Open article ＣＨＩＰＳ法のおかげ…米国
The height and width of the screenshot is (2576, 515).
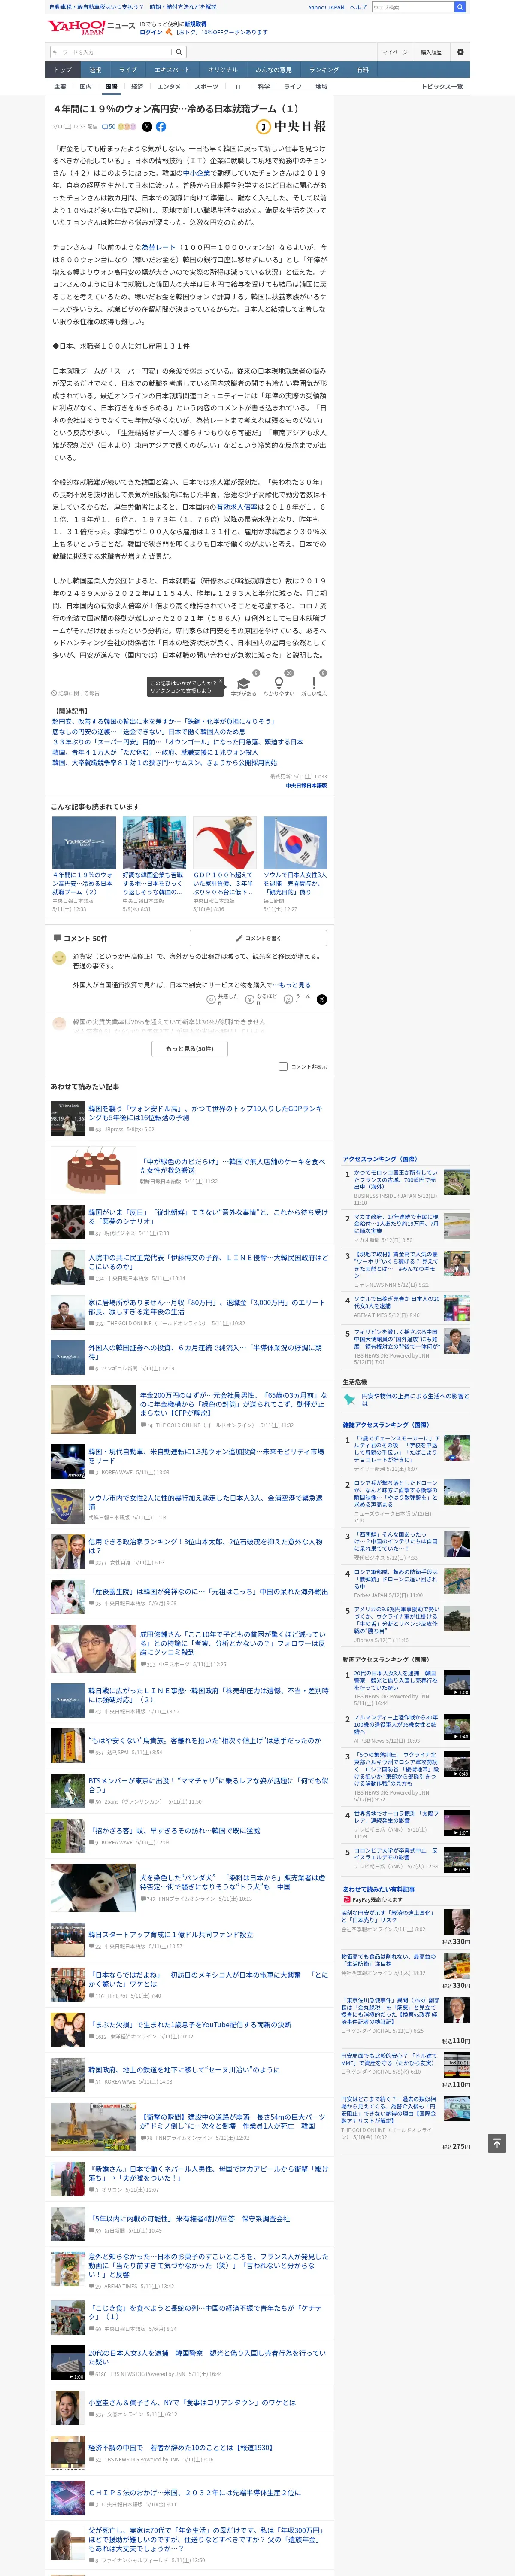tap(194, 2492)
